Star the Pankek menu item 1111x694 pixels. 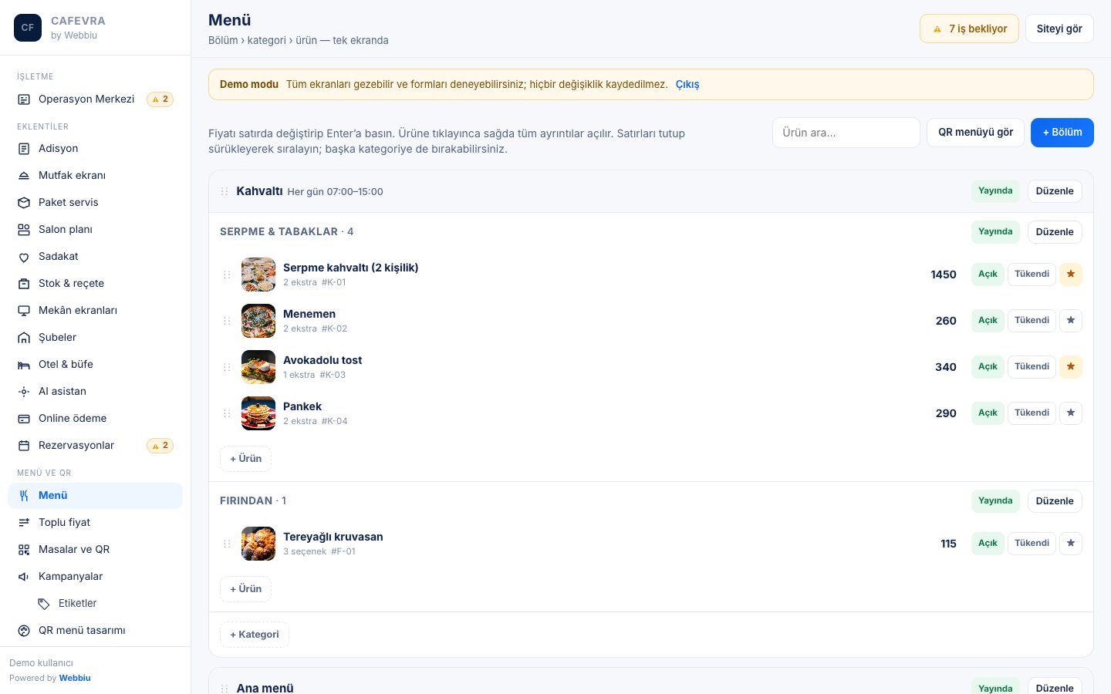[x=1071, y=413]
